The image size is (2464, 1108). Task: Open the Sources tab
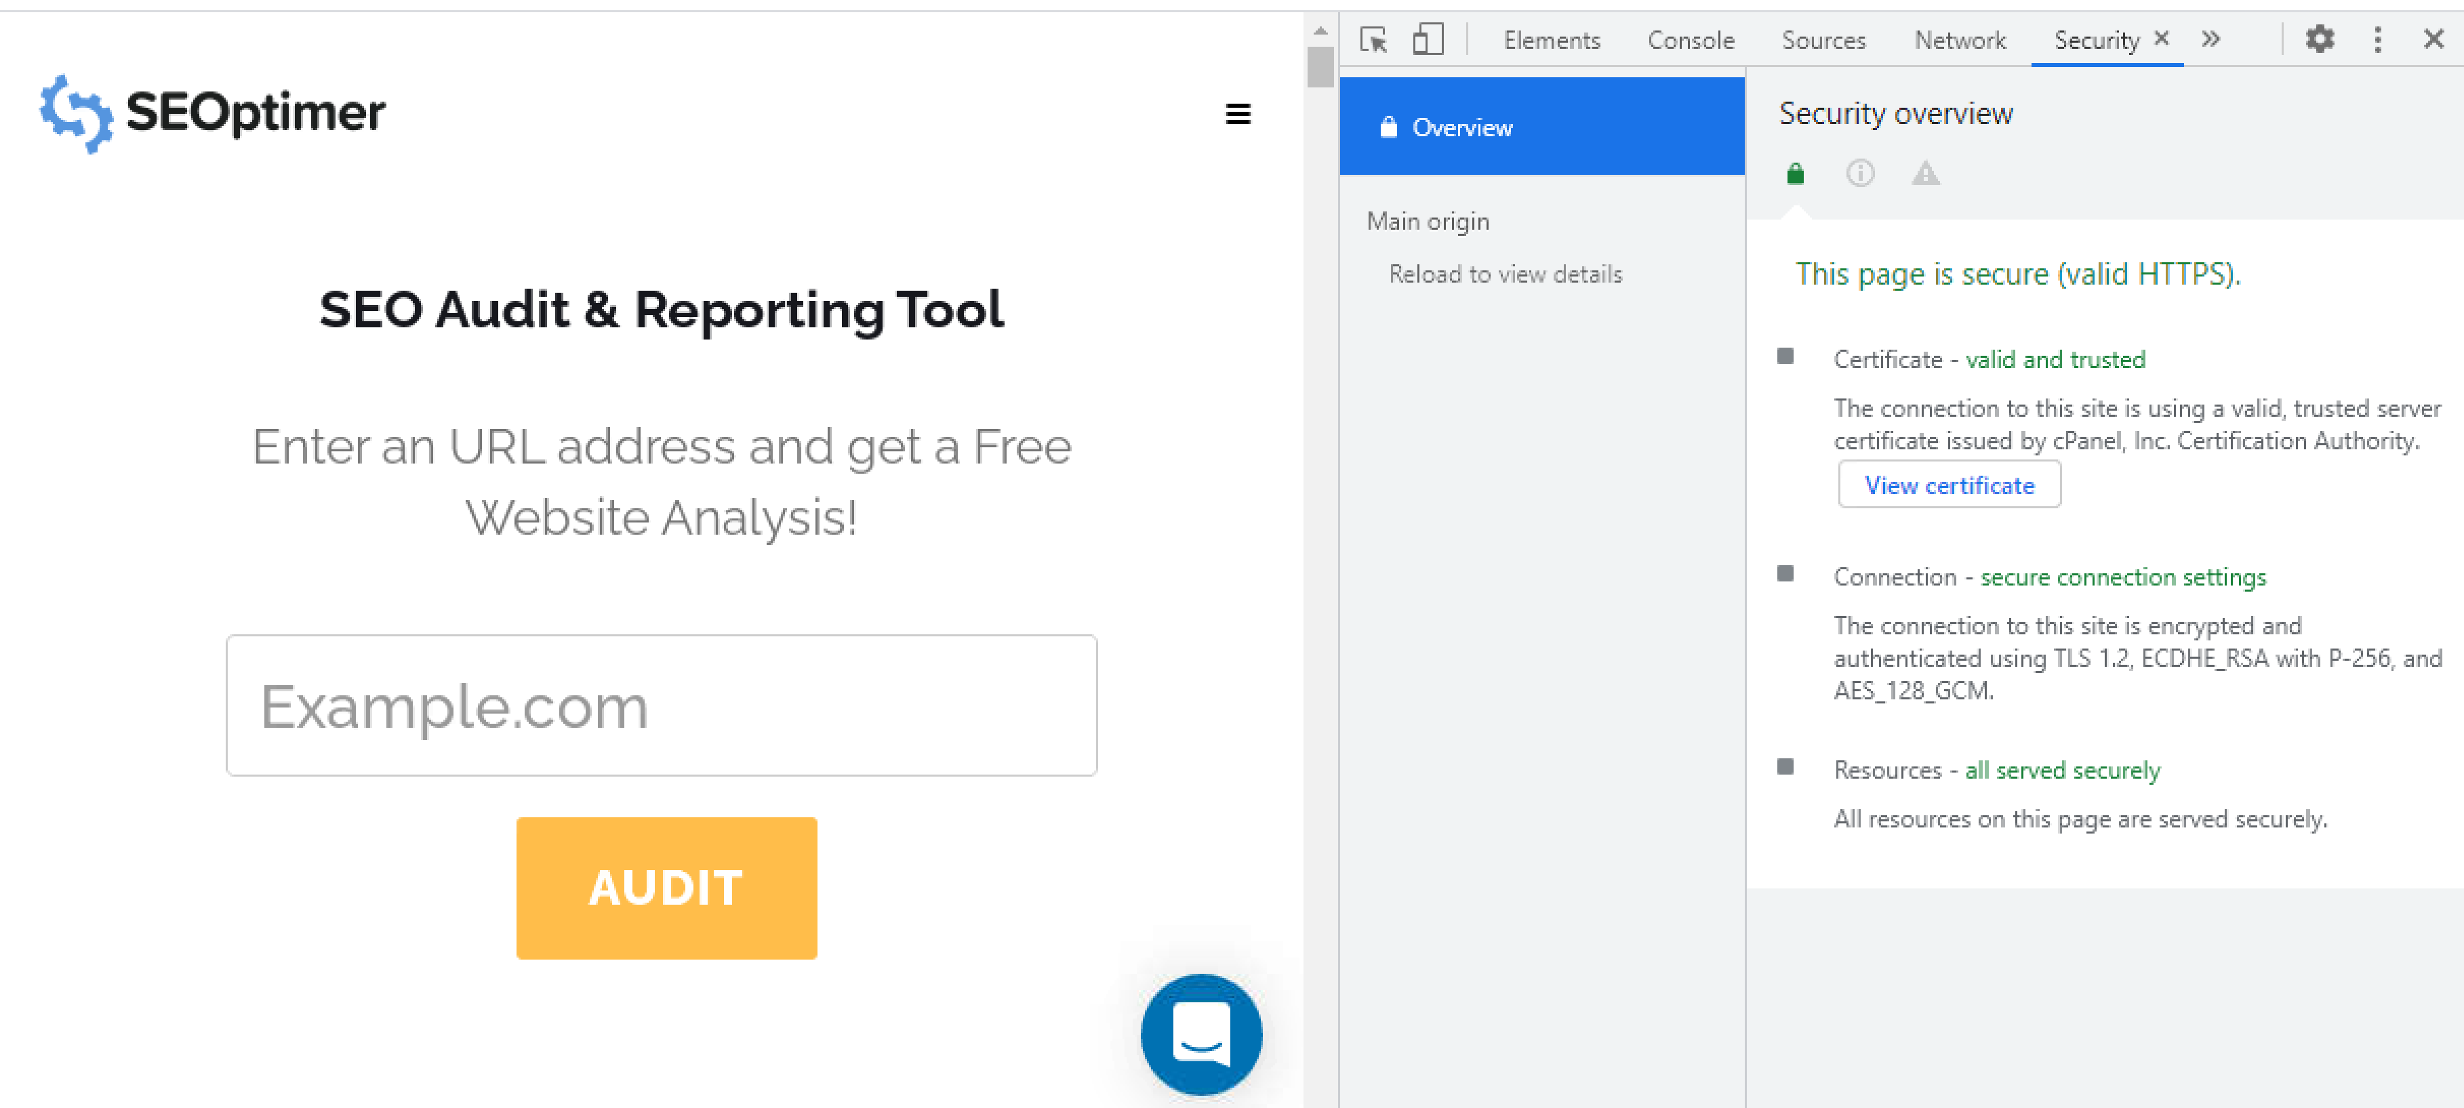point(1823,40)
